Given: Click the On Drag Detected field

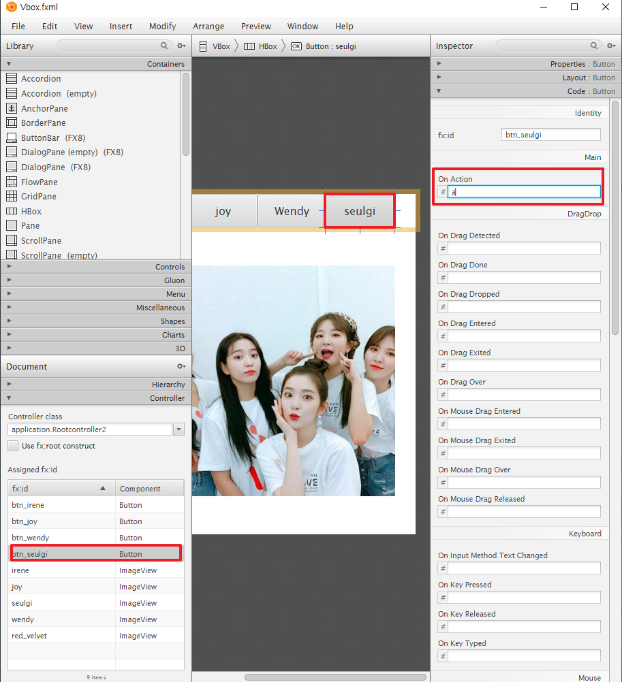Looking at the screenshot, I should point(524,248).
